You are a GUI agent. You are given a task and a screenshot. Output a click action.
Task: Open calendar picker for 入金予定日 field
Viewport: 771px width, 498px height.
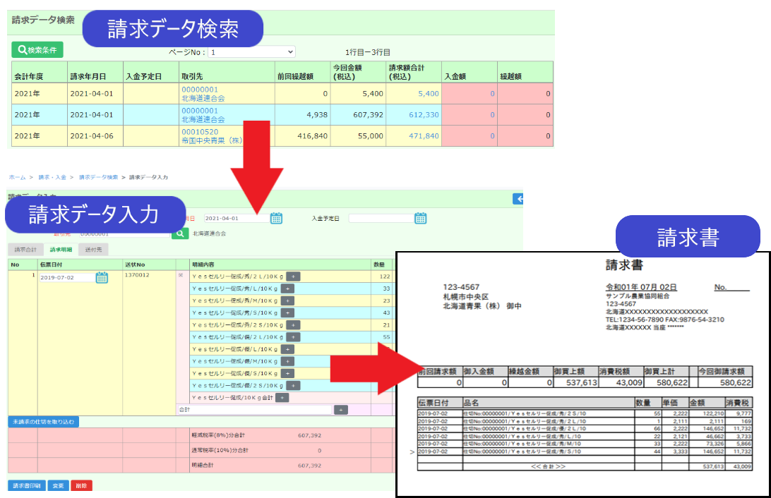coord(421,218)
